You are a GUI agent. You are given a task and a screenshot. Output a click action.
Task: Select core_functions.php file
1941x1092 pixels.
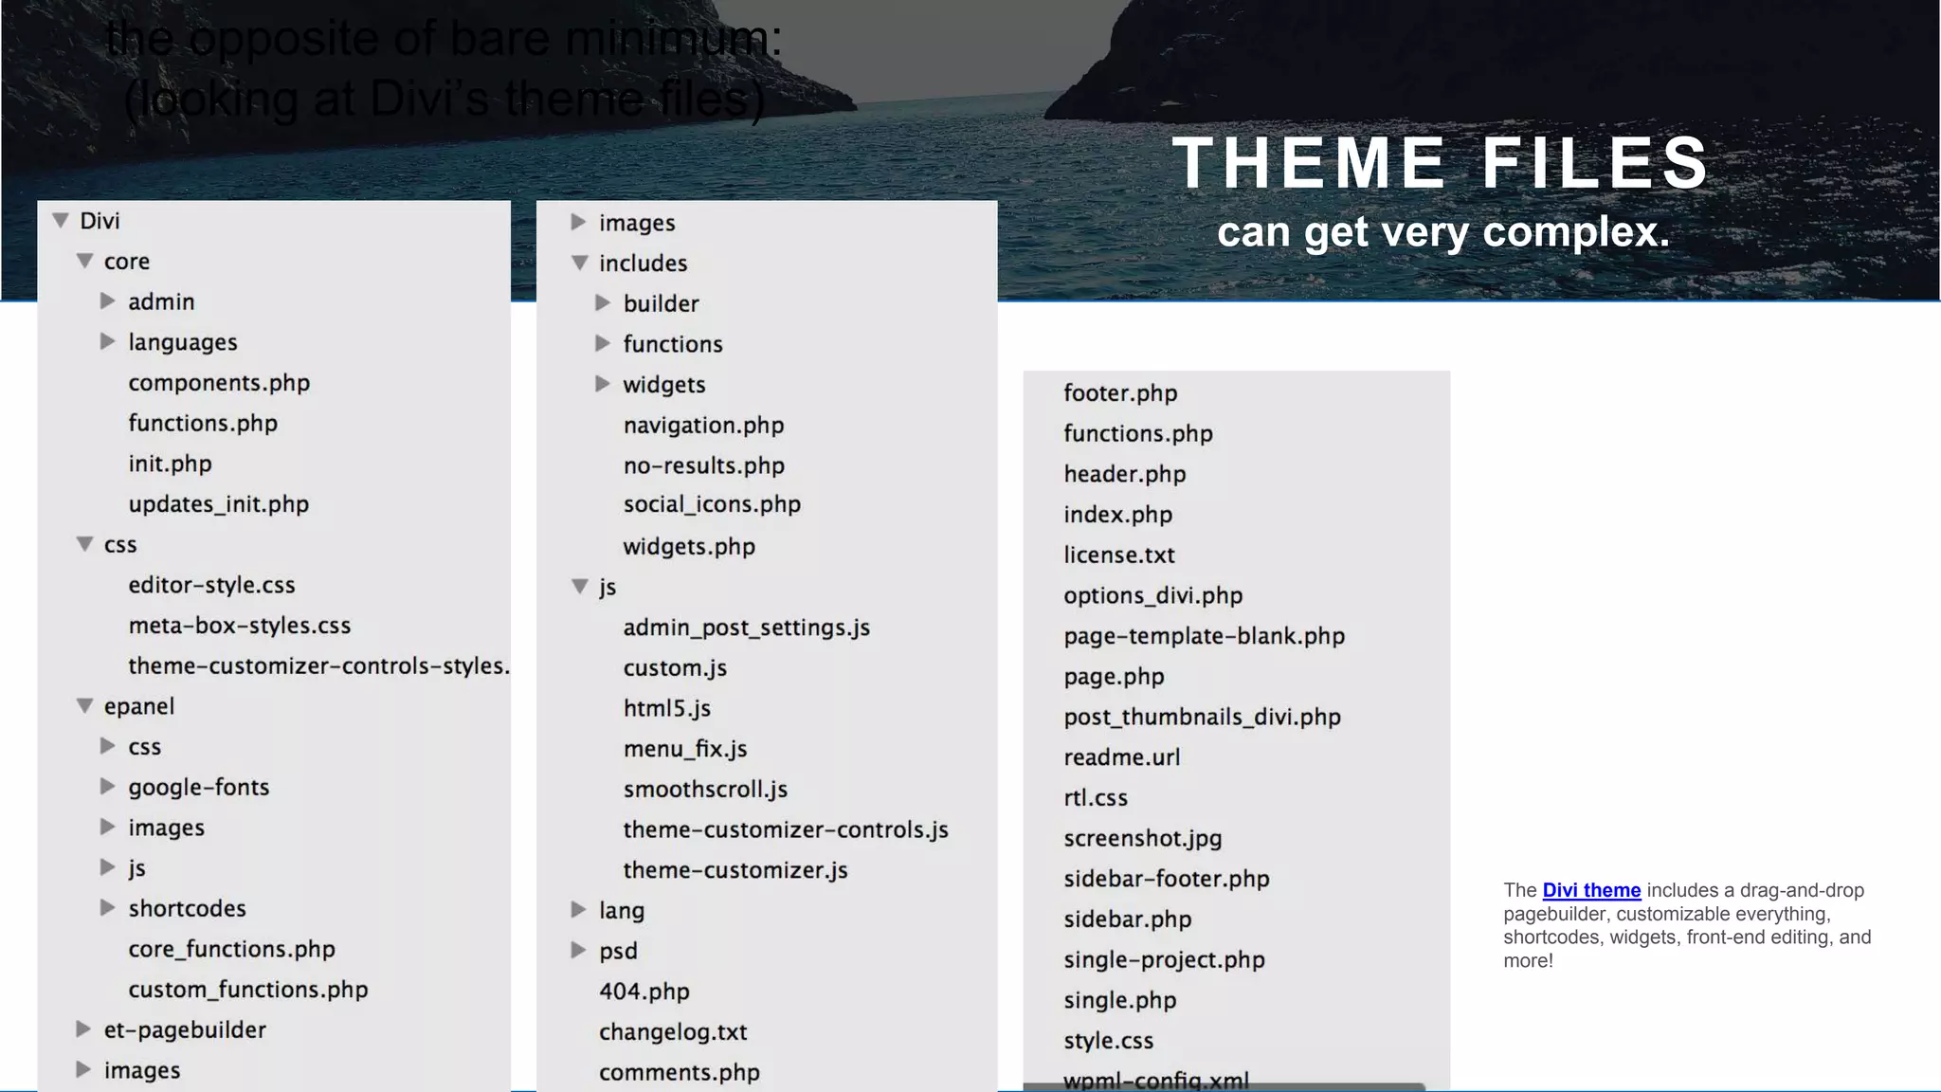tap(232, 949)
